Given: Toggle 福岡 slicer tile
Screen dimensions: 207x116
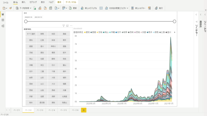Looking at the screenshot, I should (64, 78).
